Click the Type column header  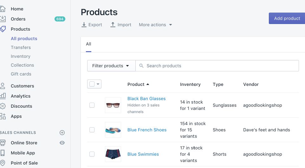[x=218, y=85]
